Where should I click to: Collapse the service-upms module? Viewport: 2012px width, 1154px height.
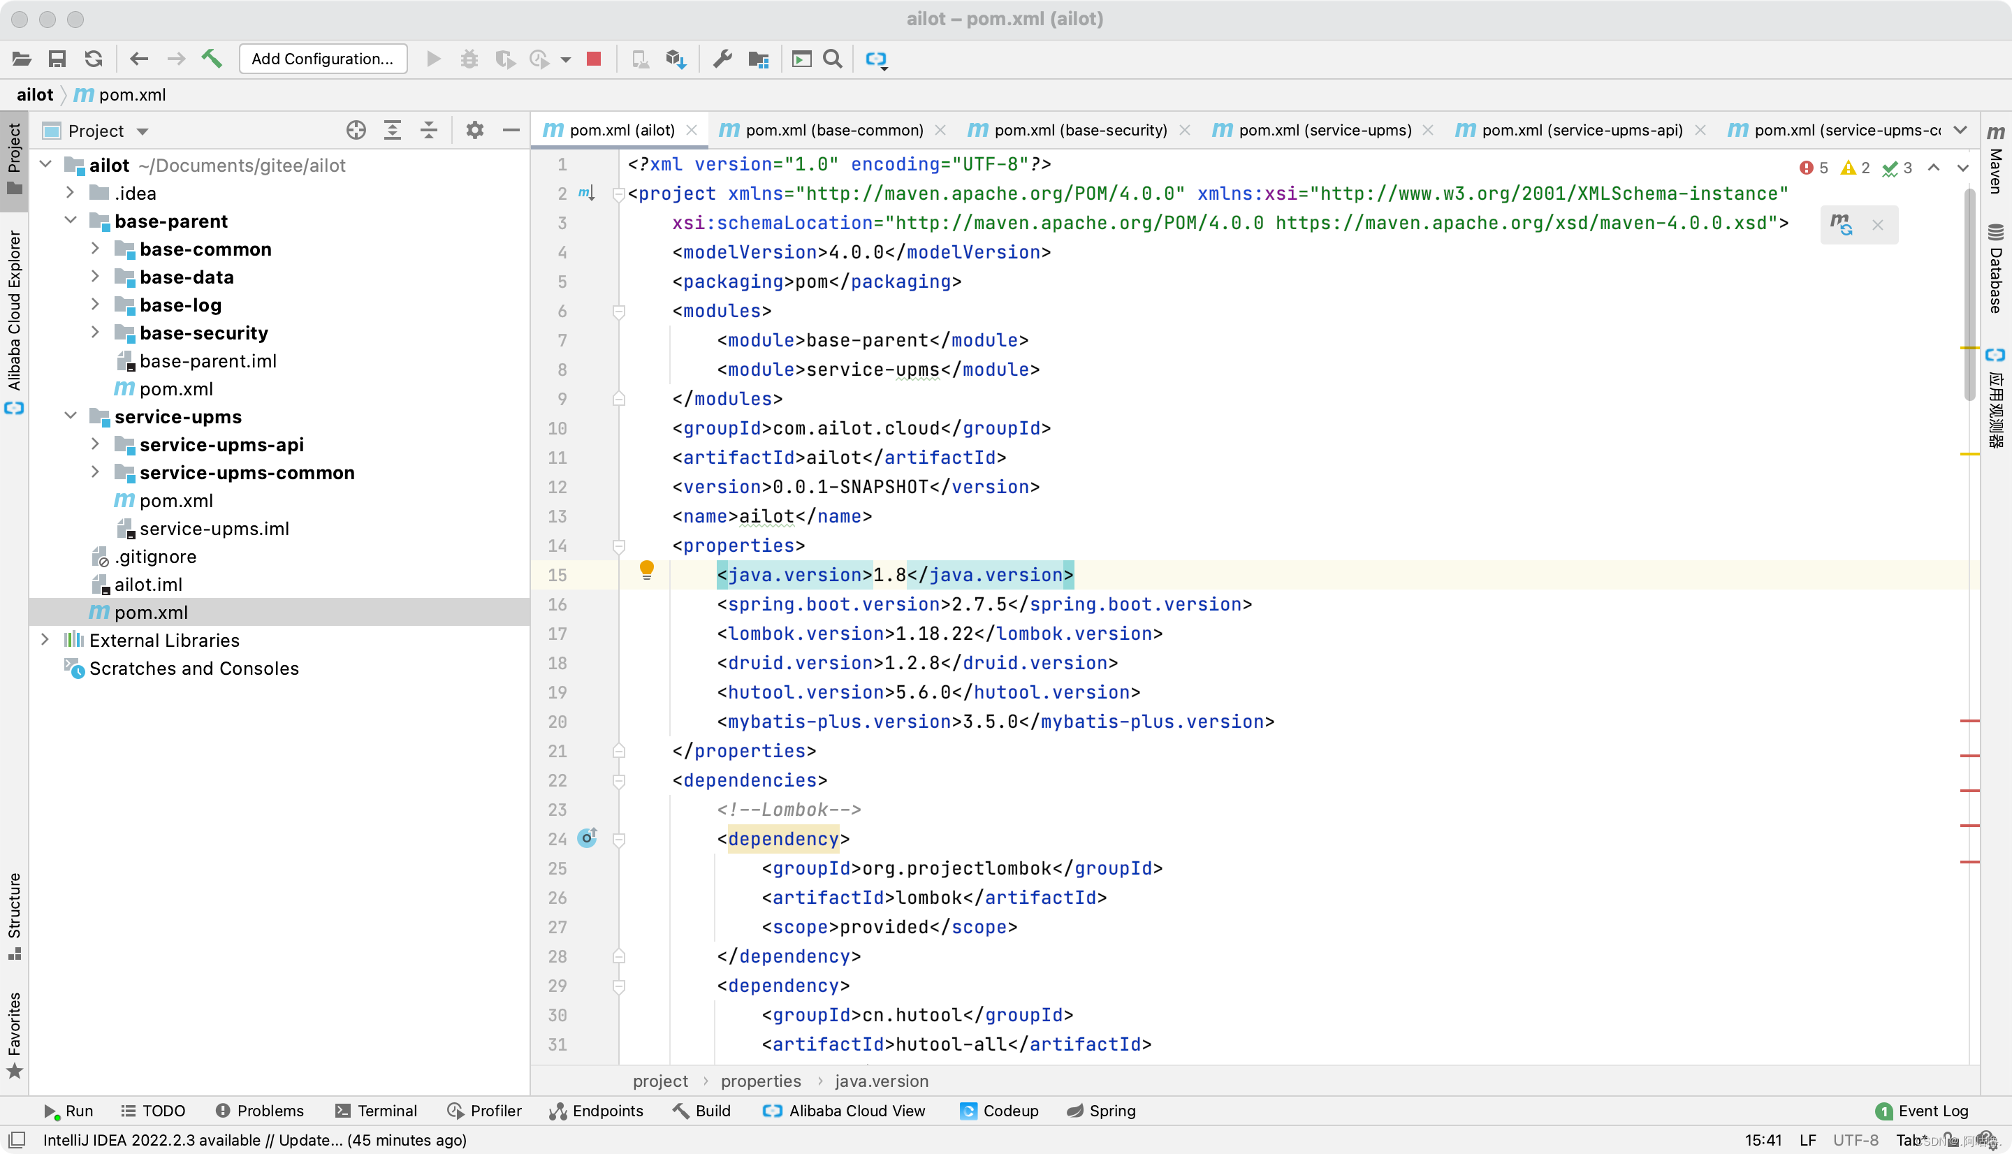coord(70,416)
